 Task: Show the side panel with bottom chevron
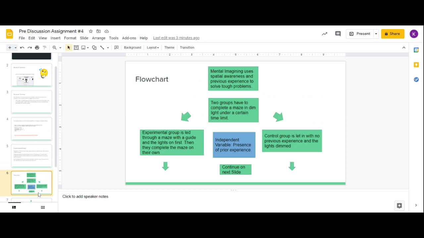coord(416,205)
